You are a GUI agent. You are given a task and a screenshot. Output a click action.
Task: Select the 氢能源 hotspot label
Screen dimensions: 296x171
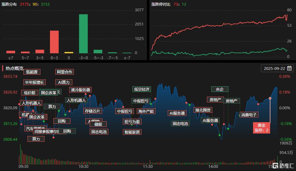coord(32,72)
